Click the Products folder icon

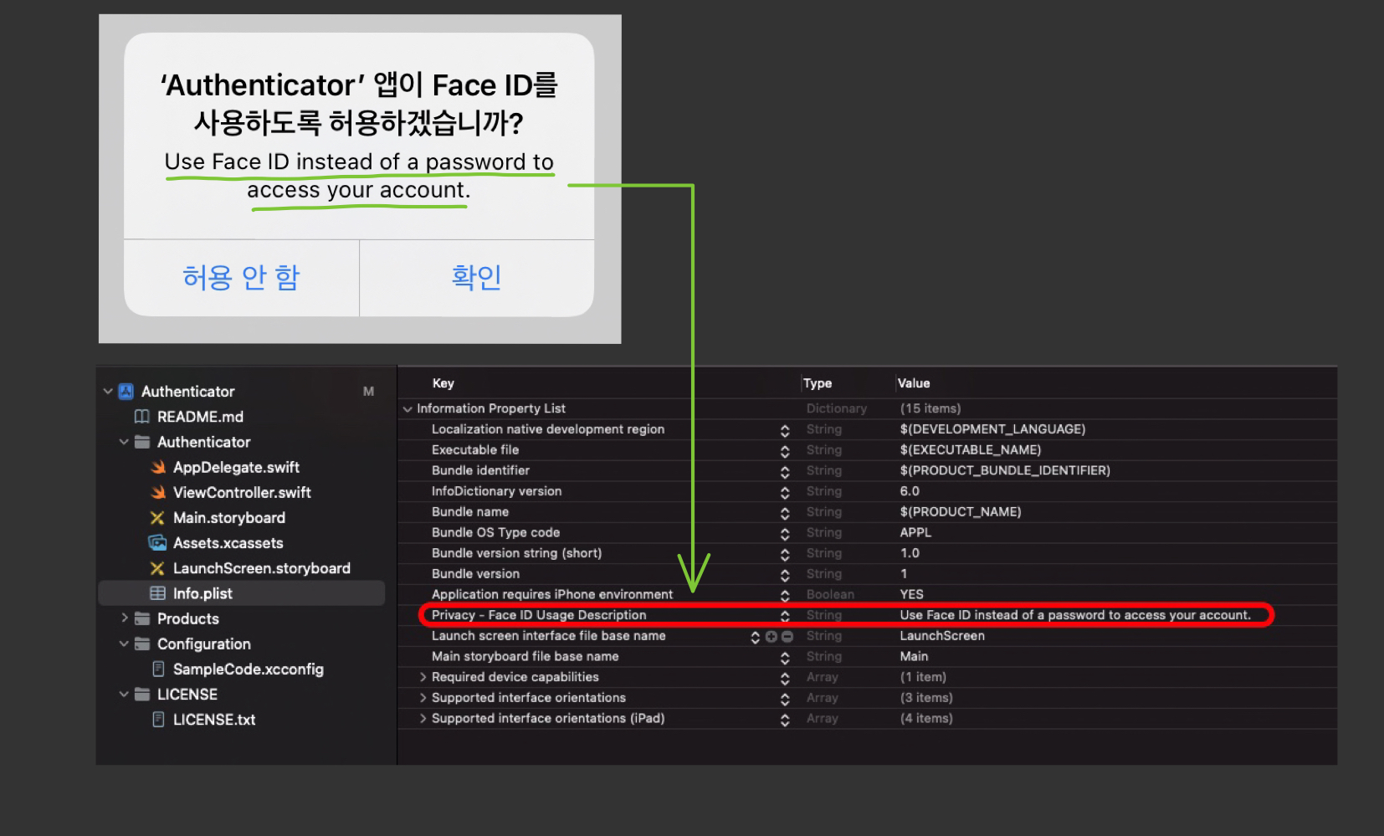(142, 618)
